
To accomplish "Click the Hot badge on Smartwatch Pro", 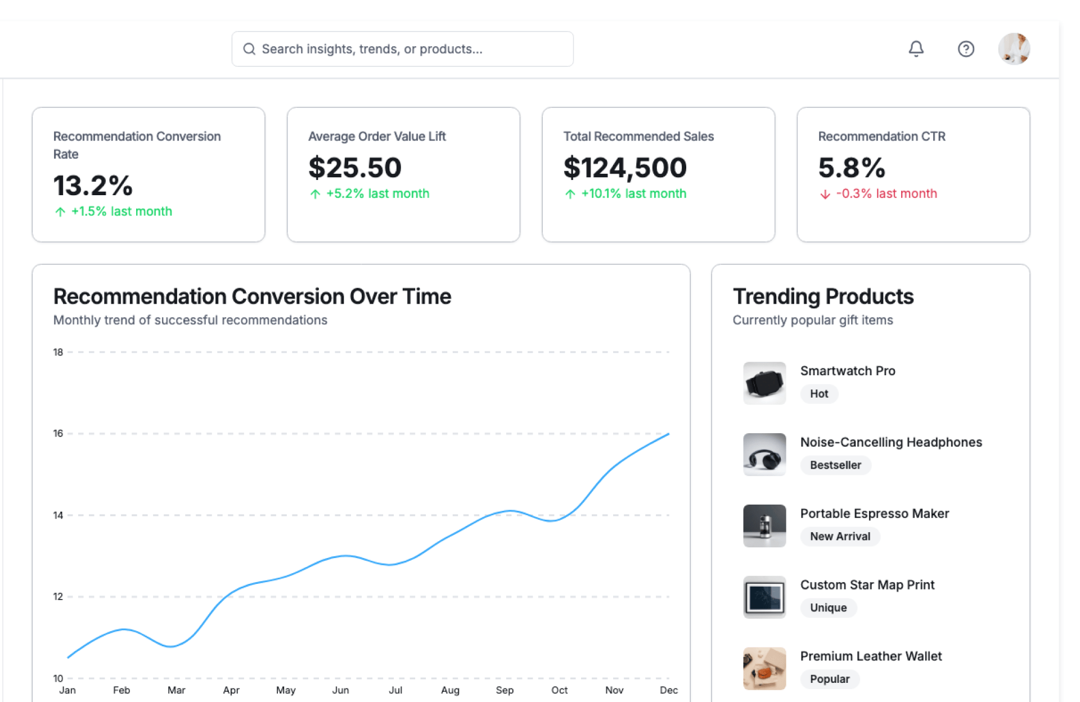I will tap(818, 394).
